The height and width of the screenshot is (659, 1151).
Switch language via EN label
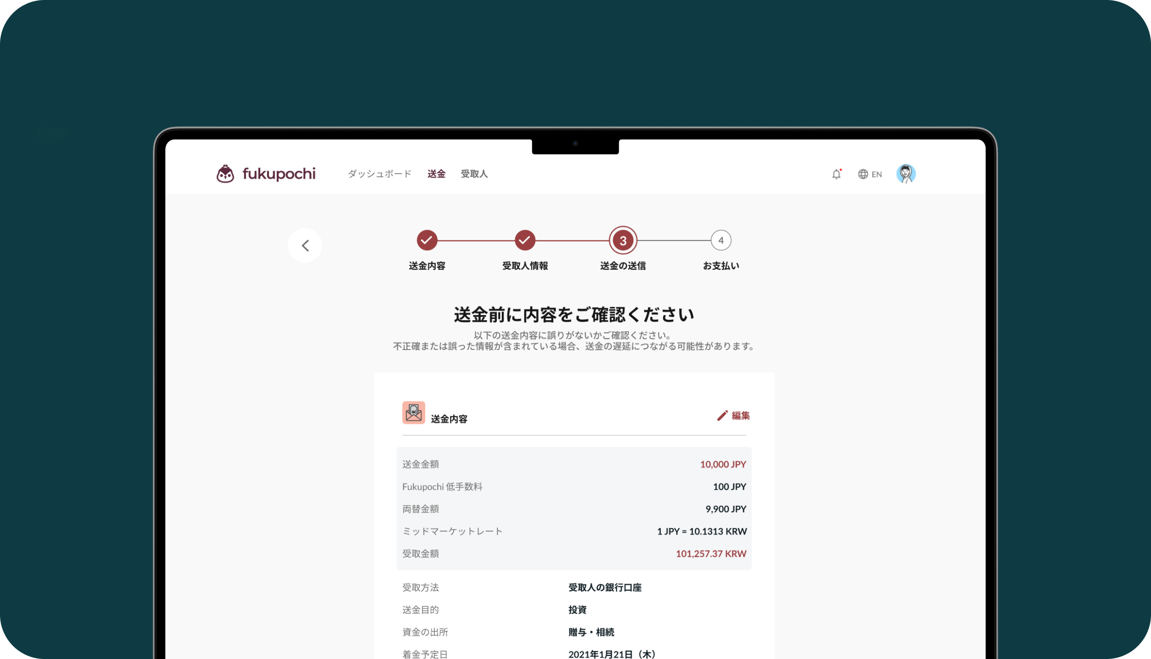(876, 174)
